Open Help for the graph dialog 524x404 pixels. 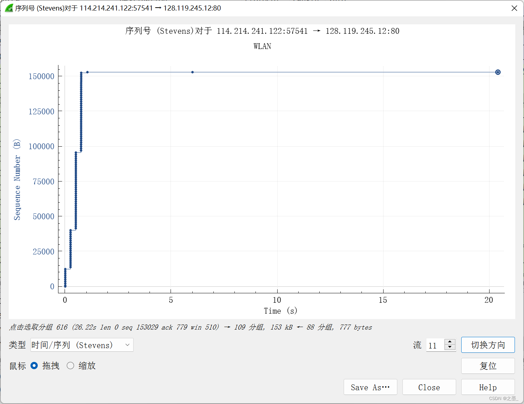pos(488,387)
